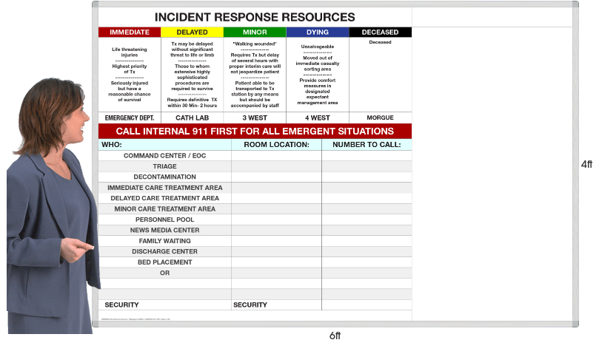Viewport: 599px width, 354px height.
Task: Select the CATH LAB location cell
Action: pyautogui.click(x=192, y=118)
